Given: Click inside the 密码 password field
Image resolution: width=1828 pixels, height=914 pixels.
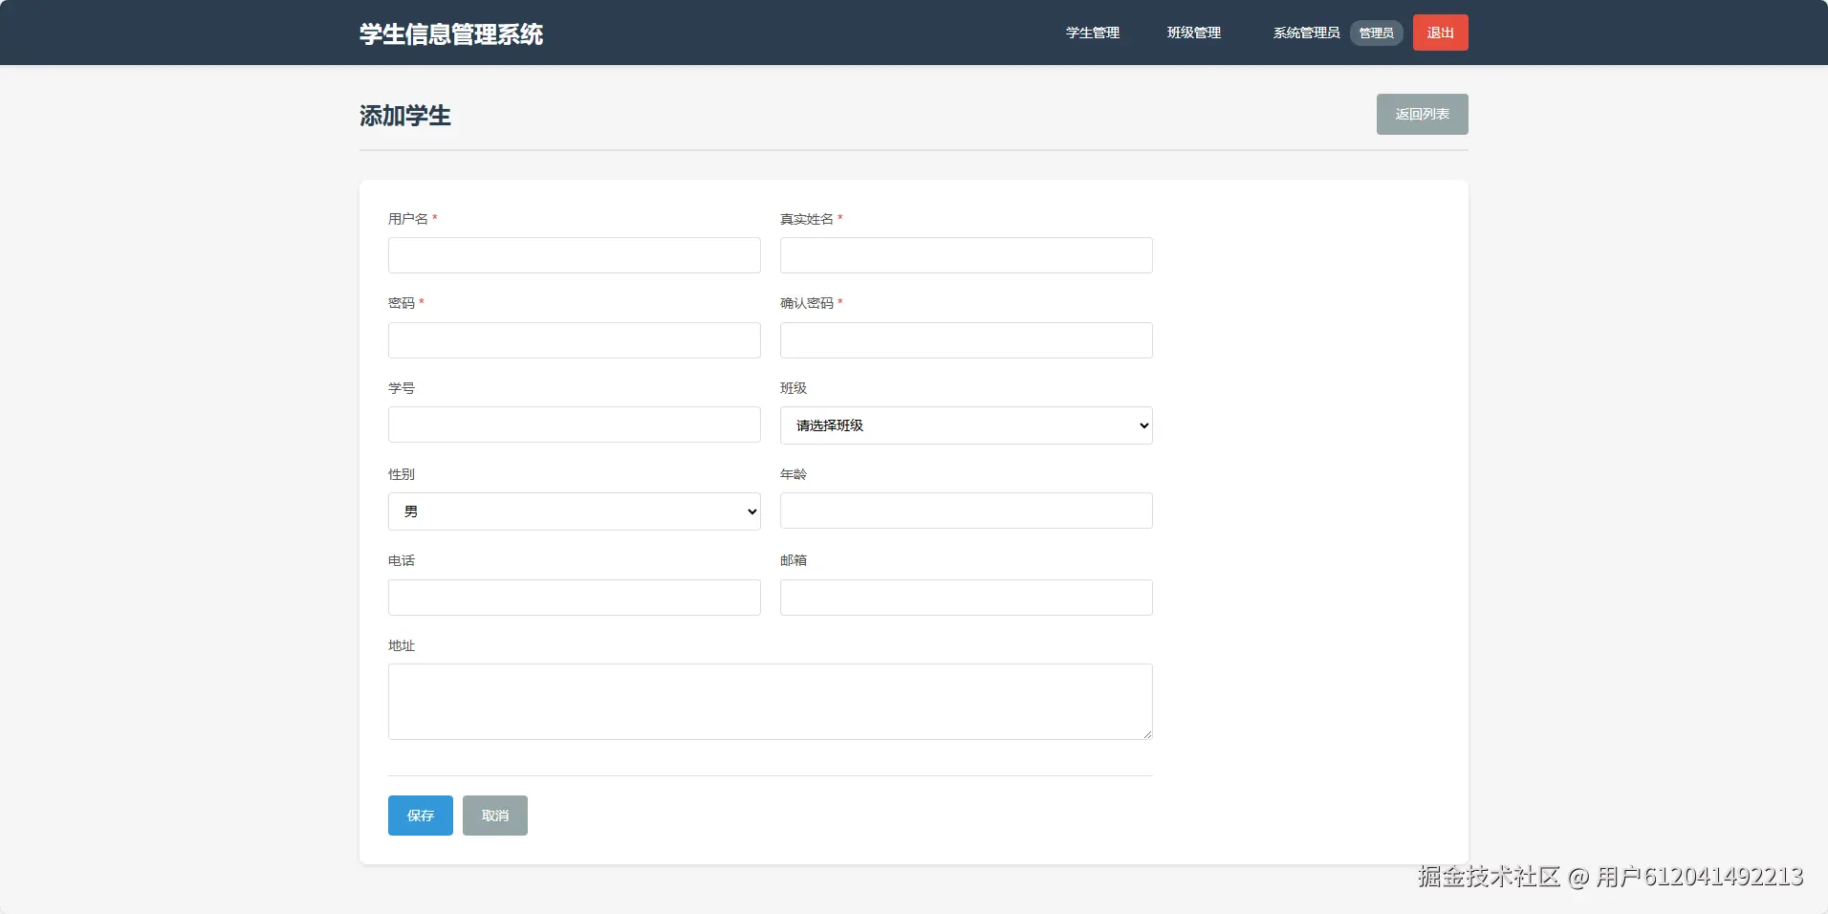Looking at the screenshot, I should click(573, 339).
